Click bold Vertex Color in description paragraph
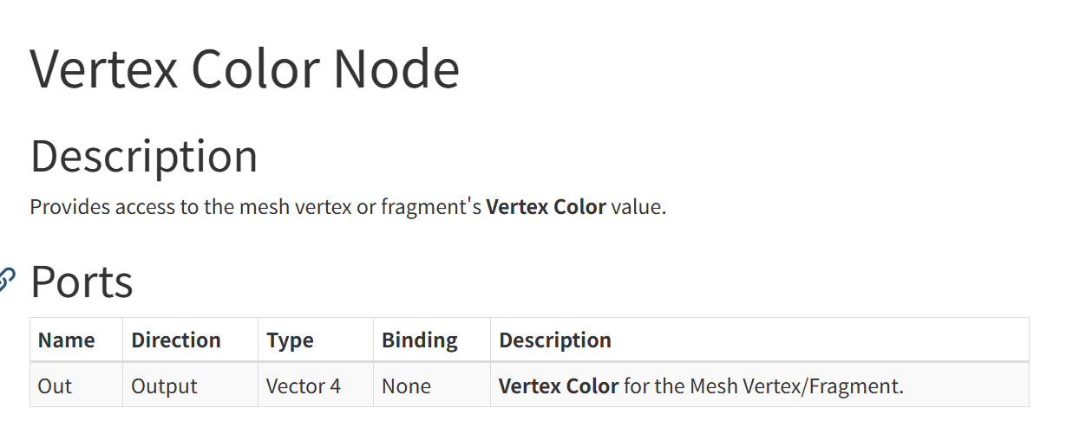 [x=546, y=207]
